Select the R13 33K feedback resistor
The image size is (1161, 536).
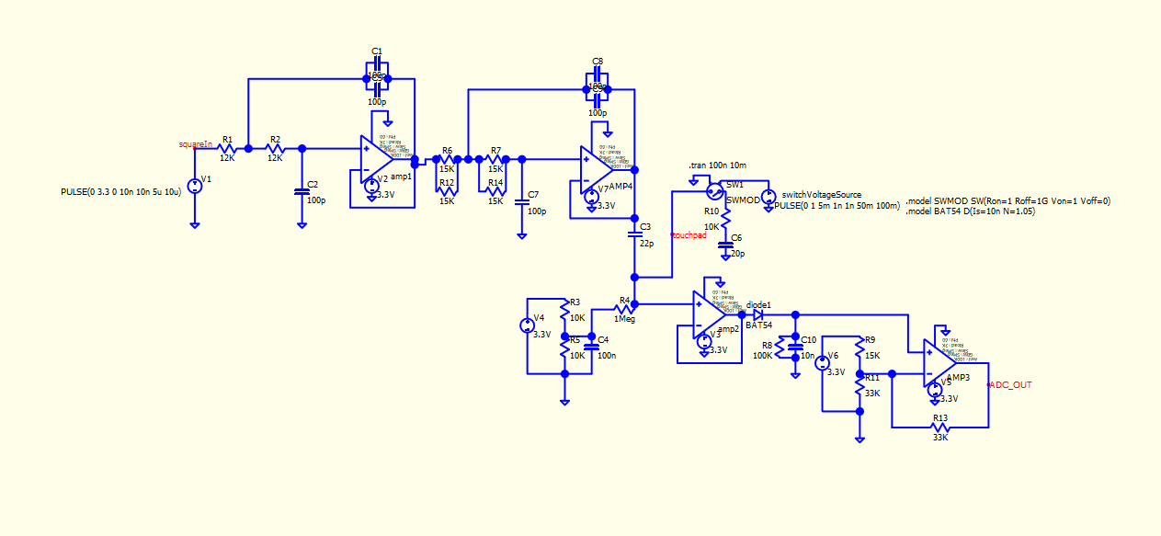[939, 428]
